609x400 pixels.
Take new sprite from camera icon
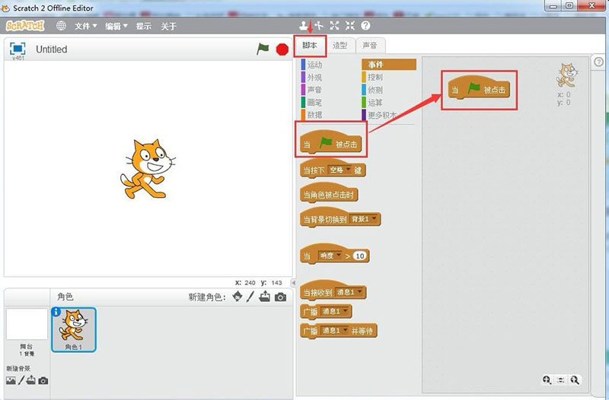click(280, 297)
